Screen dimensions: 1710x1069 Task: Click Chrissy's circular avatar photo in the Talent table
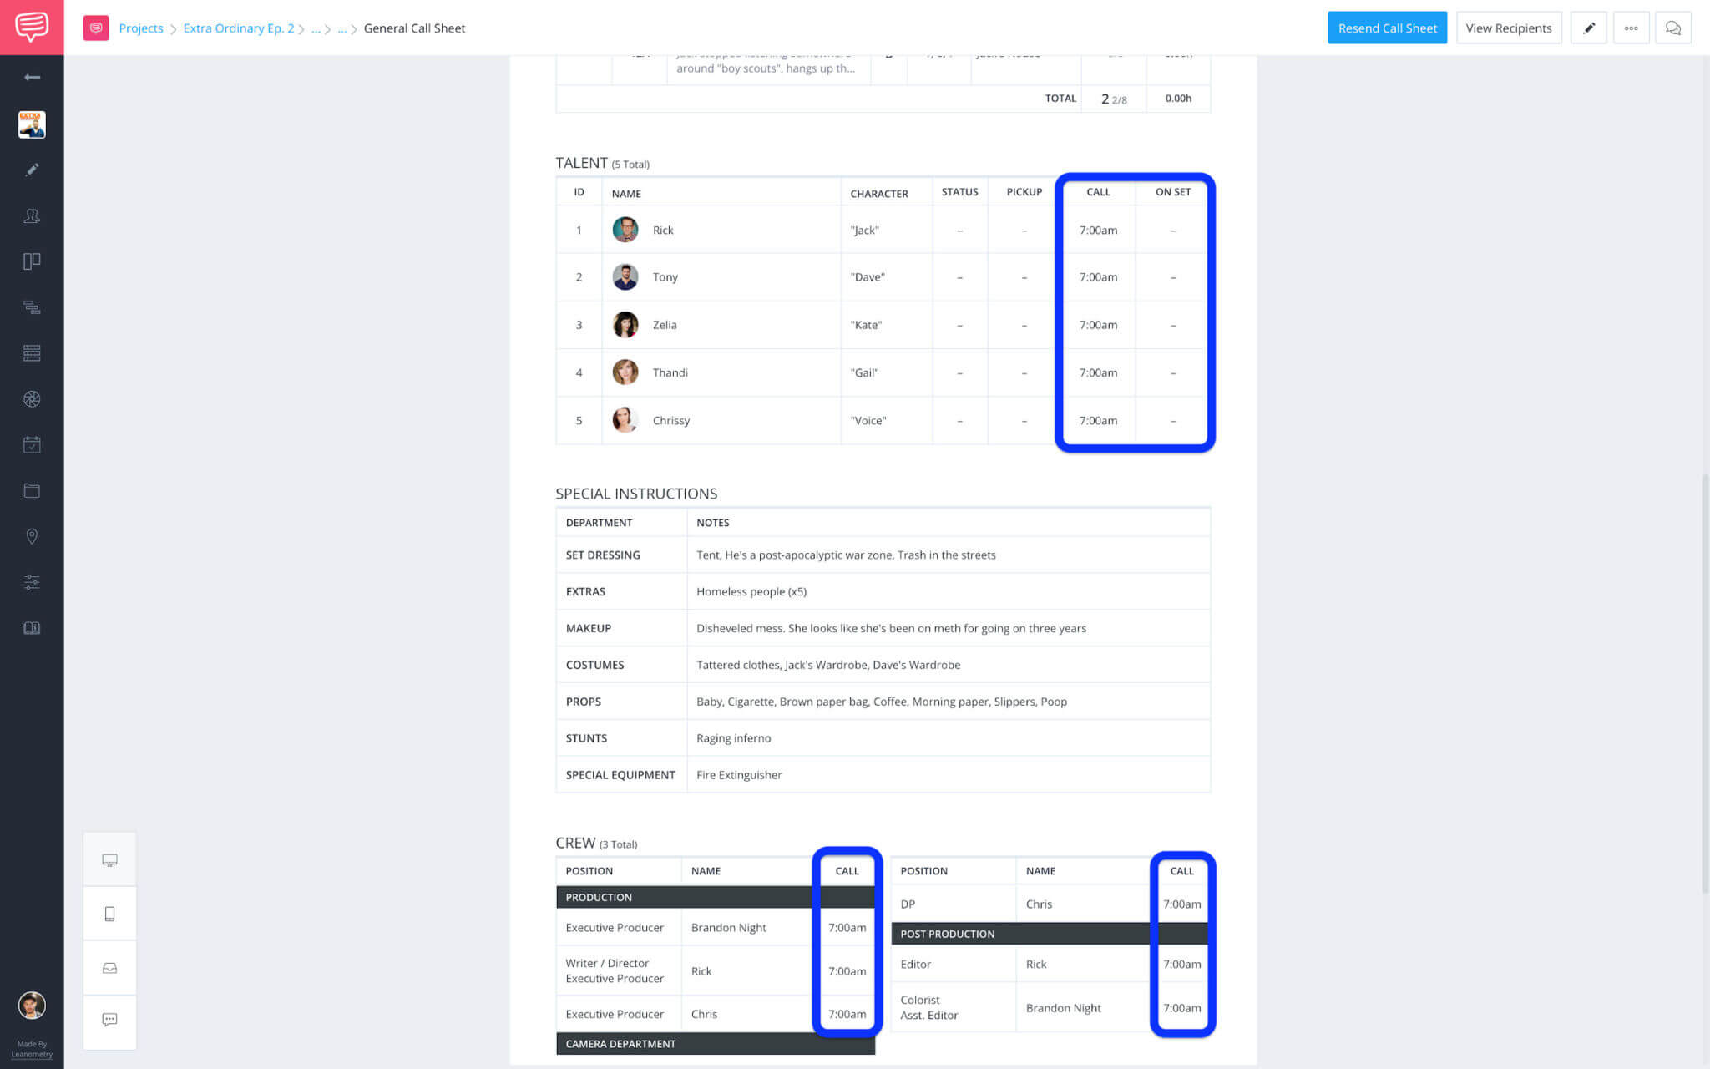tap(624, 420)
